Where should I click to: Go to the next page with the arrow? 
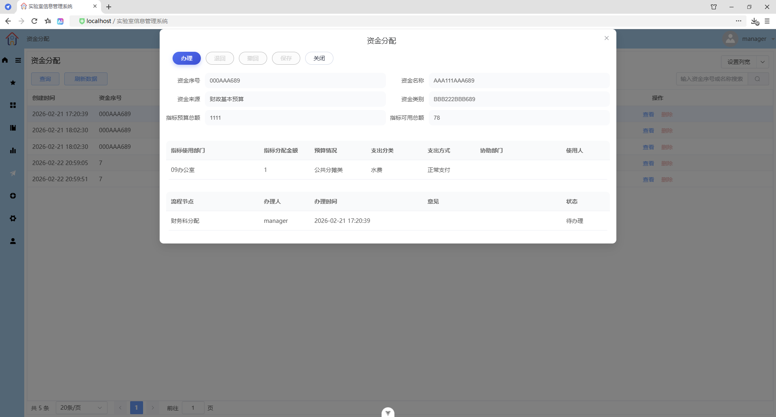[153, 408]
